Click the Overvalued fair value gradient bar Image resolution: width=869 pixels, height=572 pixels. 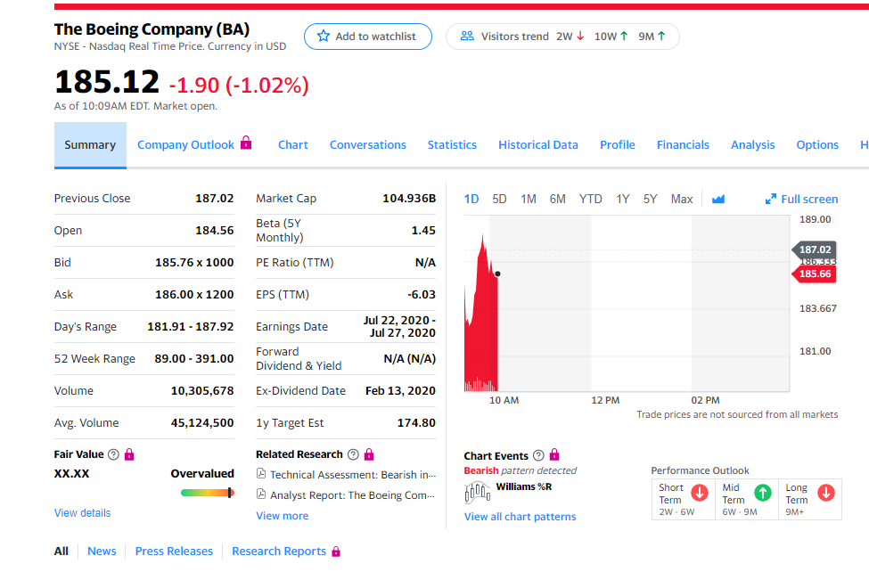(208, 493)
